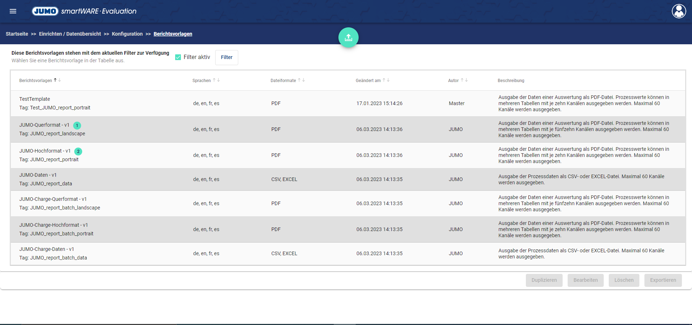Click badge 1 next to JUMO-Querformat
Image resolution: width=692 pixels, height=325 pixels.
77,126
